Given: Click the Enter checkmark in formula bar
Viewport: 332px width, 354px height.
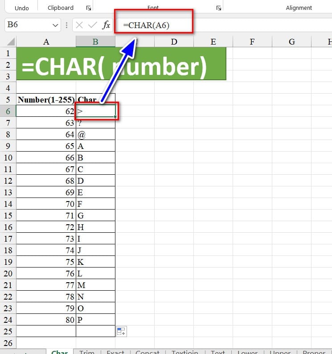Looking at the screenshot, I should coord(92,25).
